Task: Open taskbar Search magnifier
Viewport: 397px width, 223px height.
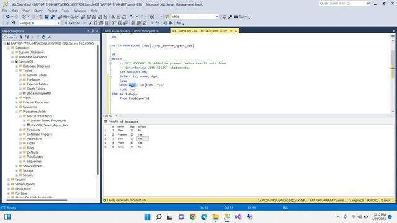Action: coord(159,217)
